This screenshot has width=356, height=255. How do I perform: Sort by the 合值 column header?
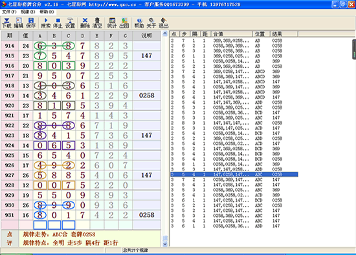[x=232, y=34]
